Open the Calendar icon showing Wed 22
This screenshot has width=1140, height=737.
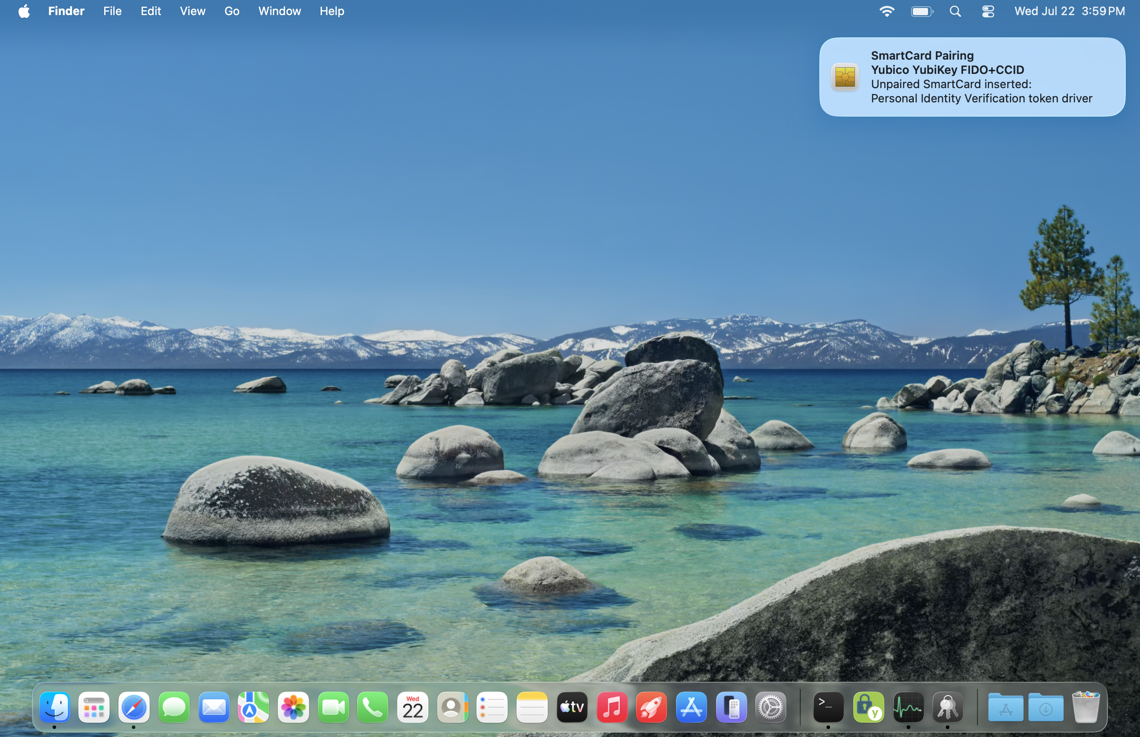pos(413,707)
